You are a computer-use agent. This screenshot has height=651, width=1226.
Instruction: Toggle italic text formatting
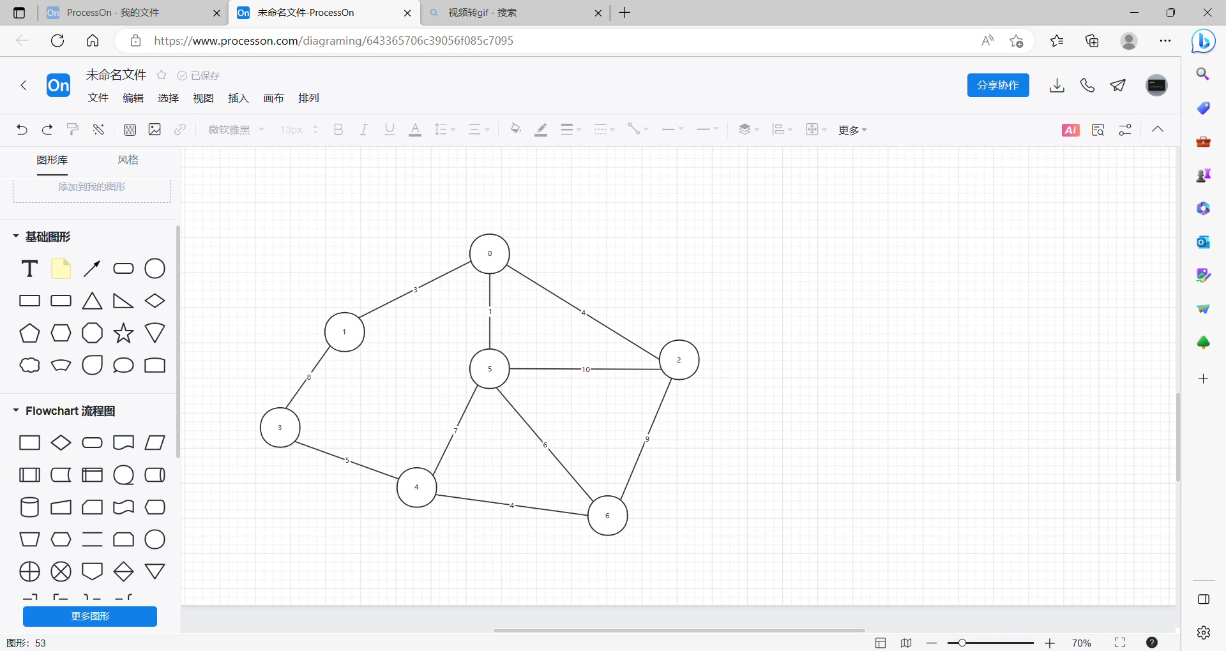363,130
